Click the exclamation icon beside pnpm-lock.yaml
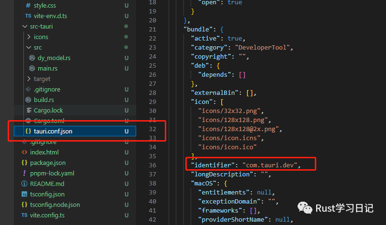 [24, 173]
